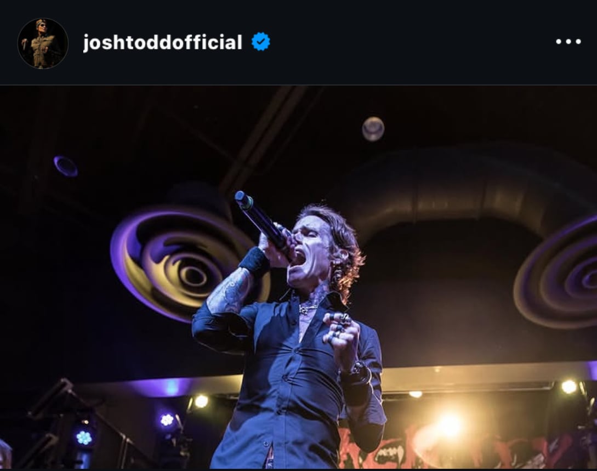
Task: Click the blue LED stage light lower left
Action: click(x=84, y=438)
